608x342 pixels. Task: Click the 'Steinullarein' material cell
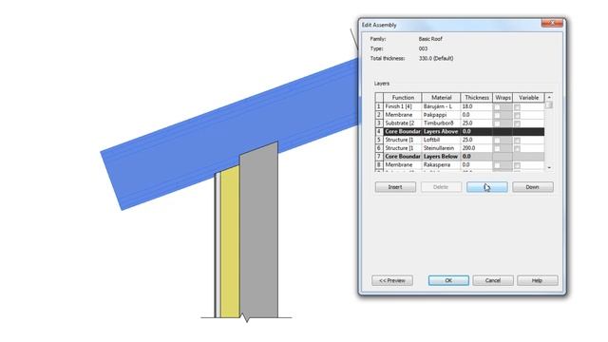[441, 148]
